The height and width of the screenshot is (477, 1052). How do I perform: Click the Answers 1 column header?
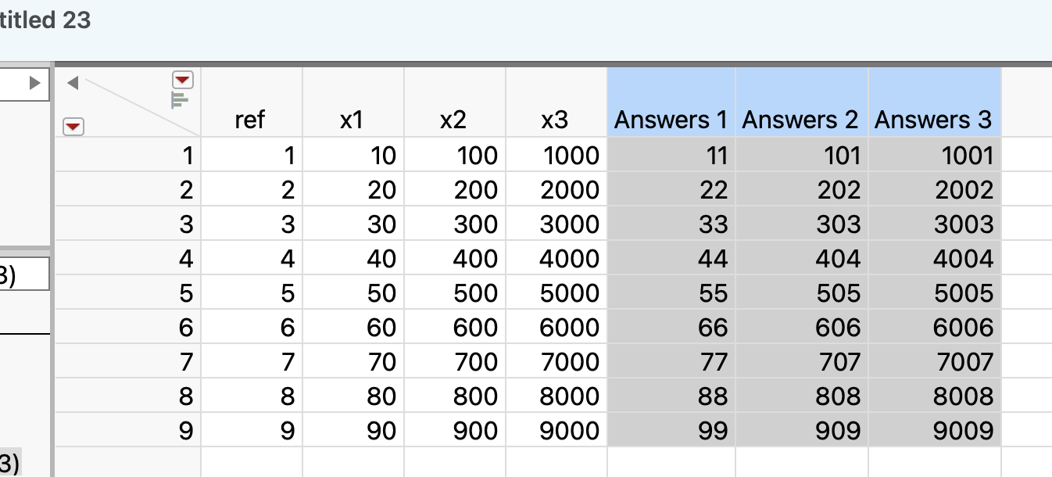(x=671, y=120)
